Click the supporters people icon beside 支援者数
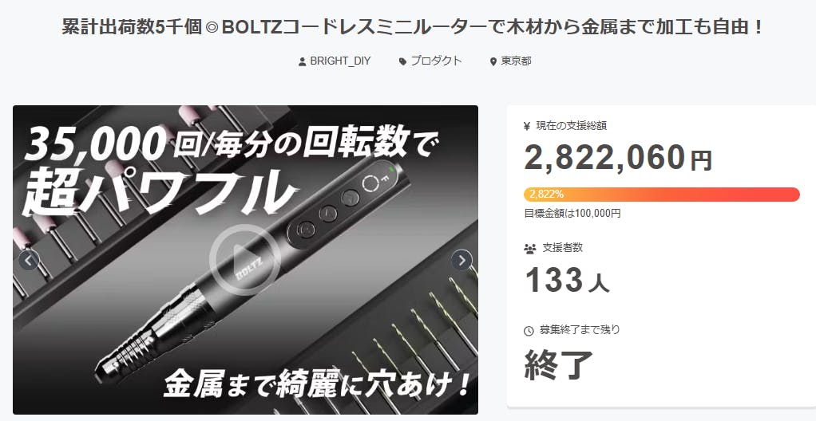The width and height of the screenshot is (816, 421). [x=530, y=249]
